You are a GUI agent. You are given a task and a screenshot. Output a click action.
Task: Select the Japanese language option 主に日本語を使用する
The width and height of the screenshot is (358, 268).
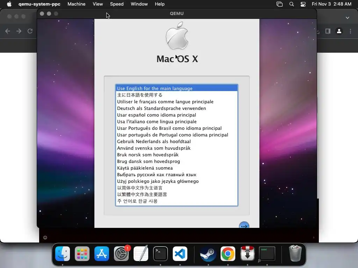(177, 95)
